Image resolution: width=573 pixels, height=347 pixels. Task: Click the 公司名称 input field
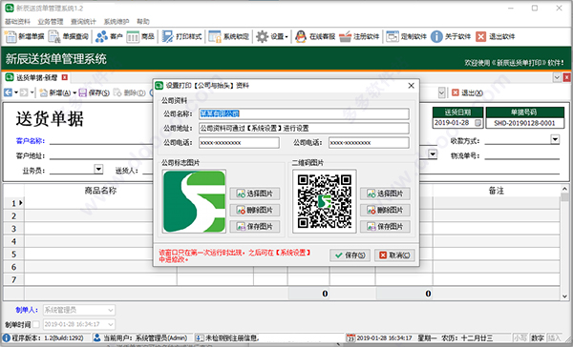pos(304,113)
